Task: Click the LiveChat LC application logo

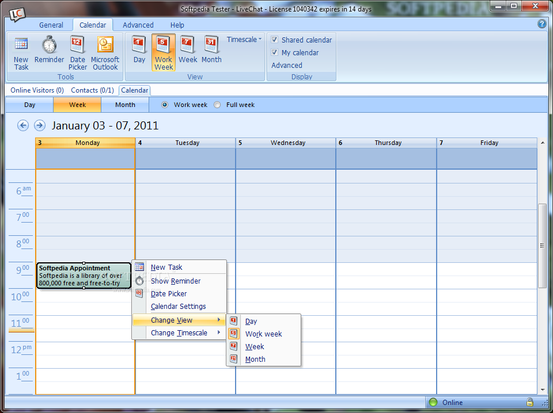Action: click(17, 14)
